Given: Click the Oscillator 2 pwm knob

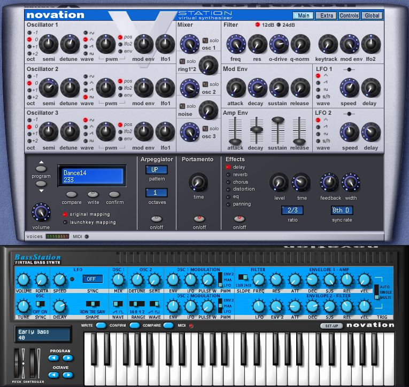Looking at the screenshot, I should coord(106,88).
